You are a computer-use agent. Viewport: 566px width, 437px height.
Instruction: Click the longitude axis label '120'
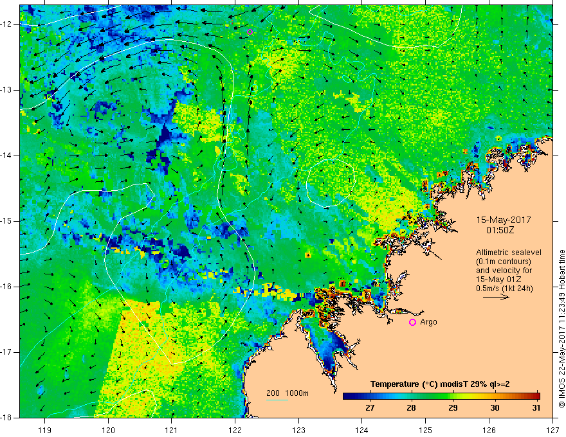(x=108, y=430)
